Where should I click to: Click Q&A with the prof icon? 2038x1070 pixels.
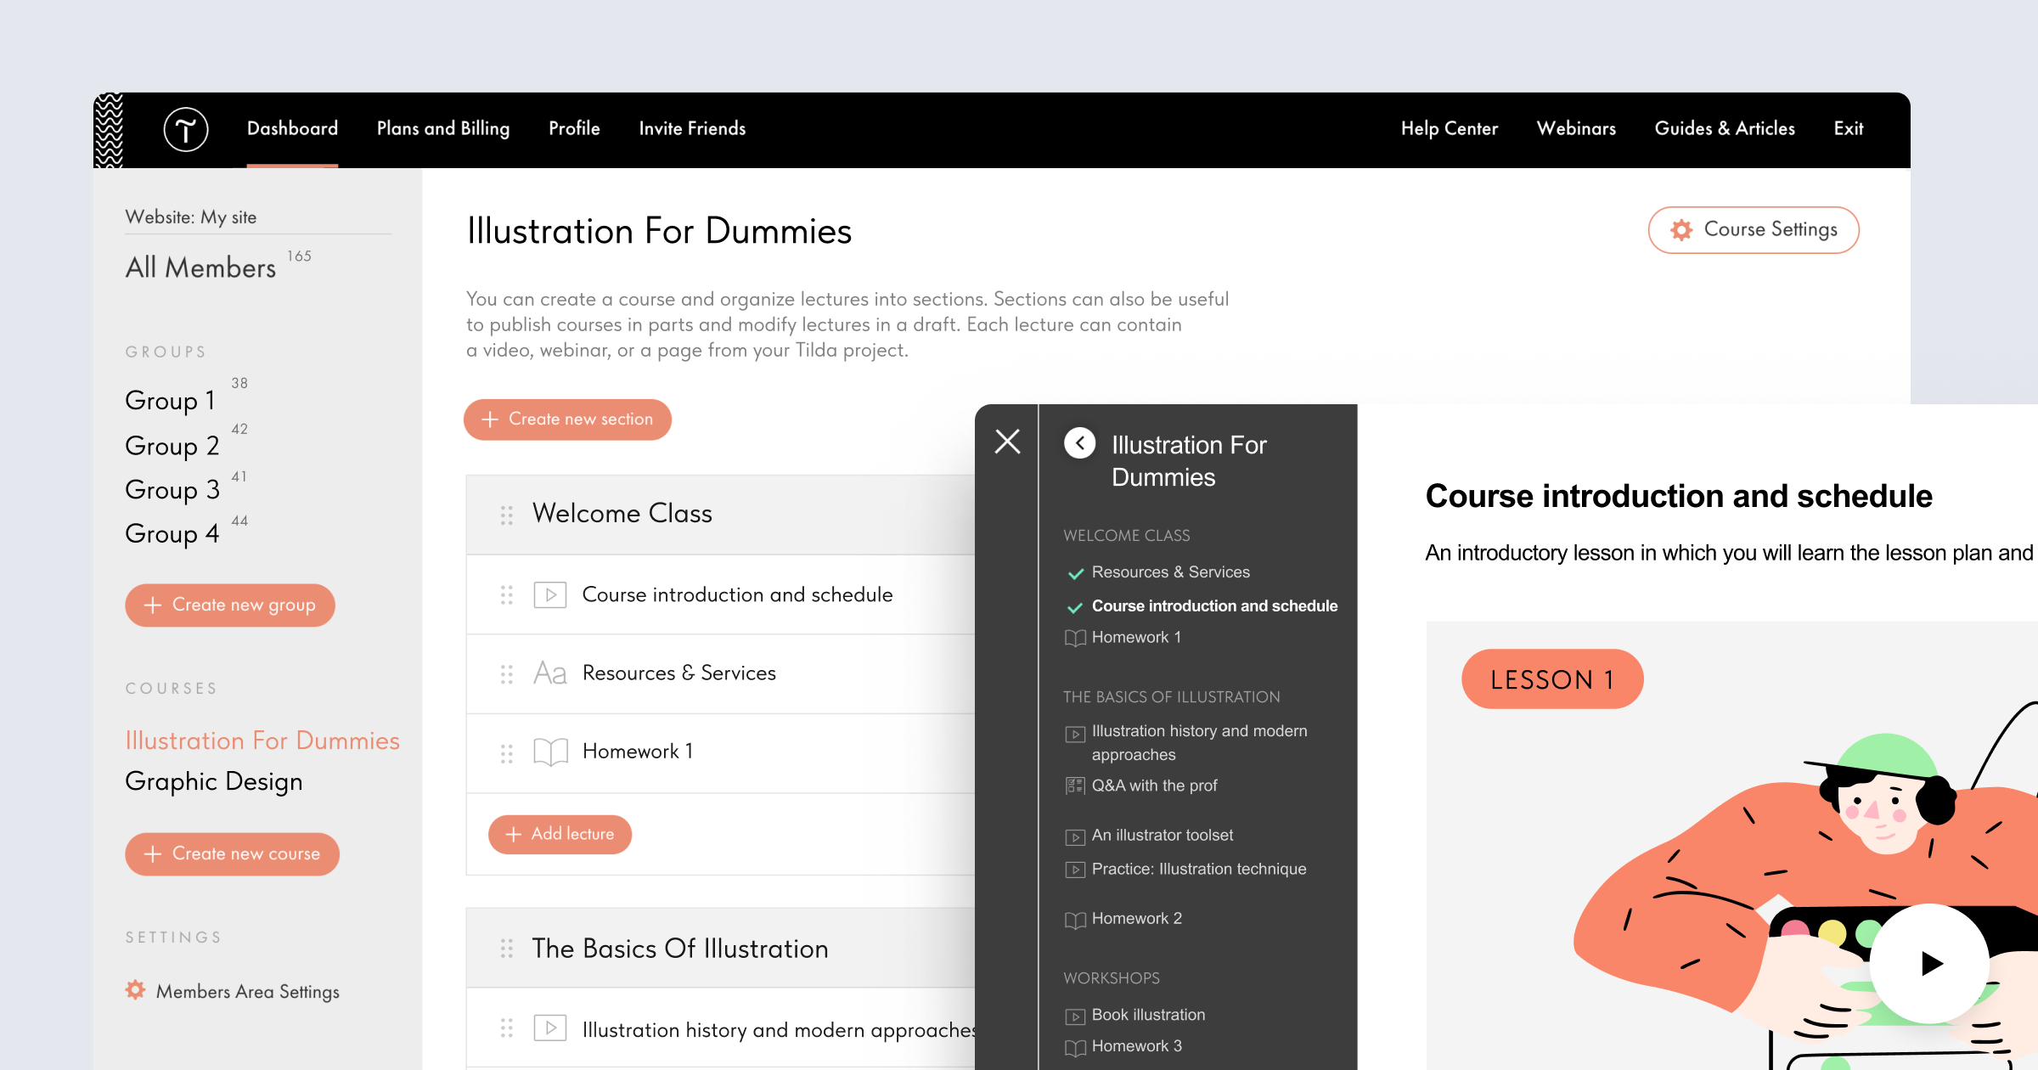[1075, 786]
